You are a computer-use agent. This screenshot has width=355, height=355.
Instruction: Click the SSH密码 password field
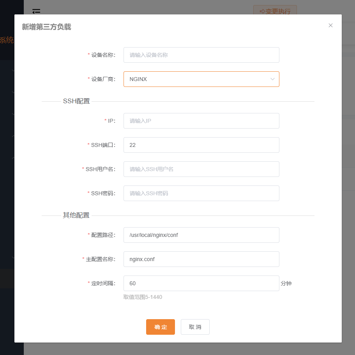coord(201,193)
